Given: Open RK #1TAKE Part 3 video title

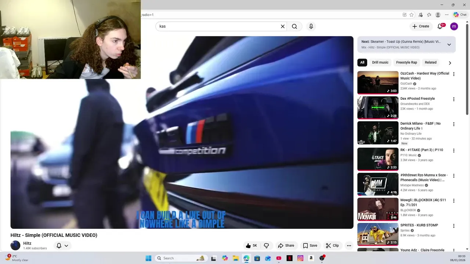Looking at the screenshot, I should [422, 150].
